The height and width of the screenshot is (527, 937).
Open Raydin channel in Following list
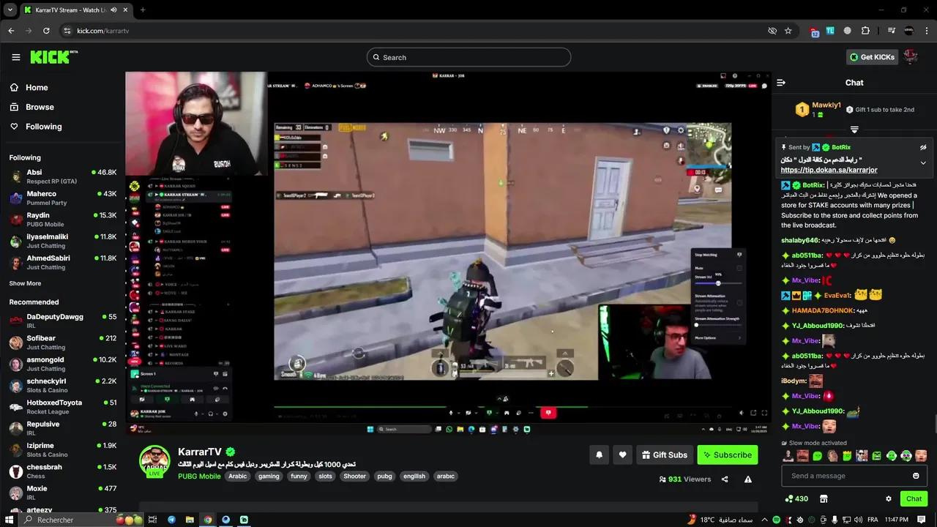coord(63,220)
